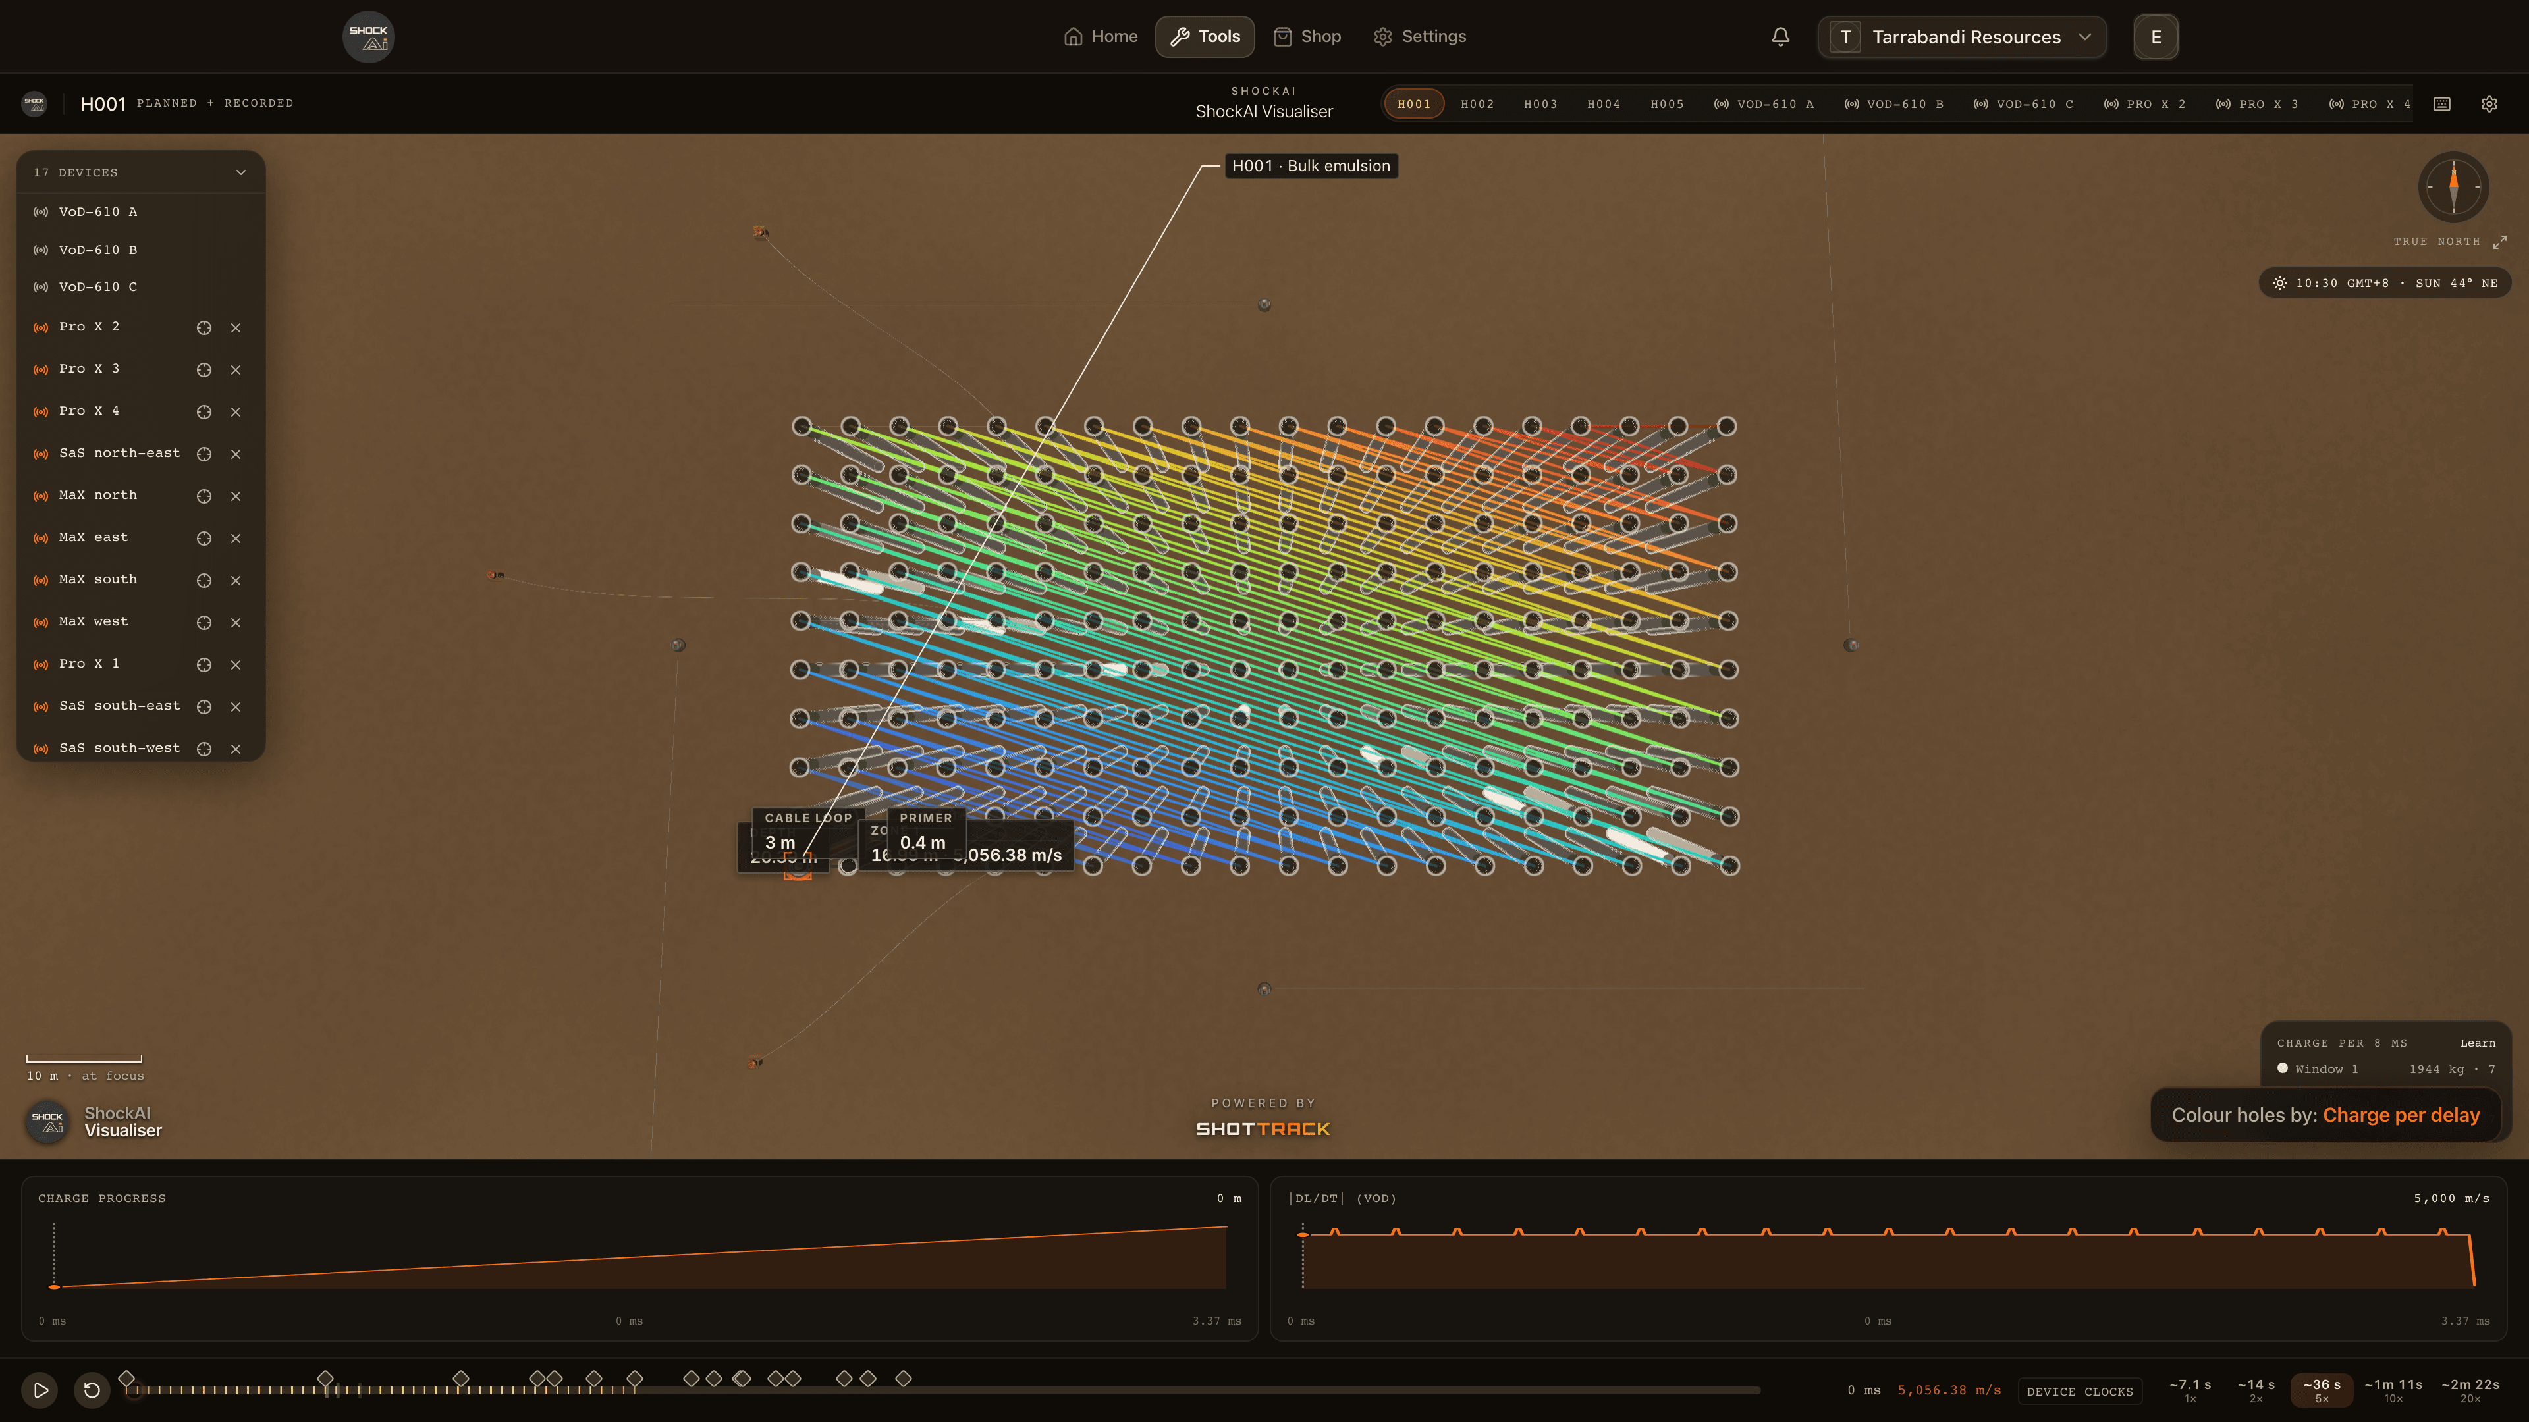Image resolution: width=2529 pixels, height=1422 pixels.
Task: Set playback speed to 20x (~2m 22s)
Action: click(2470, 1390)
